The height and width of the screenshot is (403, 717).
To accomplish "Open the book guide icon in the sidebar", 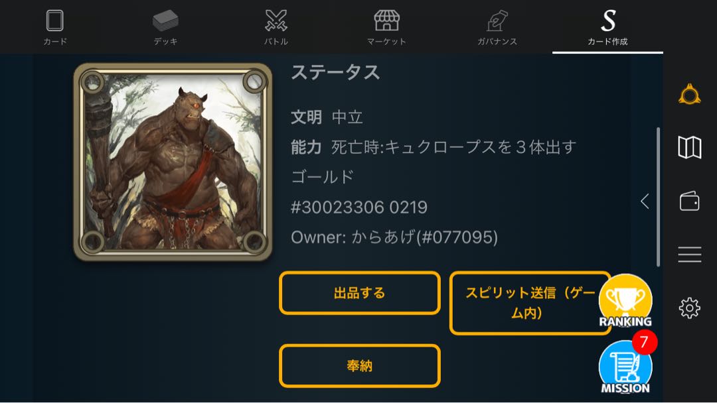I will 690,147.
